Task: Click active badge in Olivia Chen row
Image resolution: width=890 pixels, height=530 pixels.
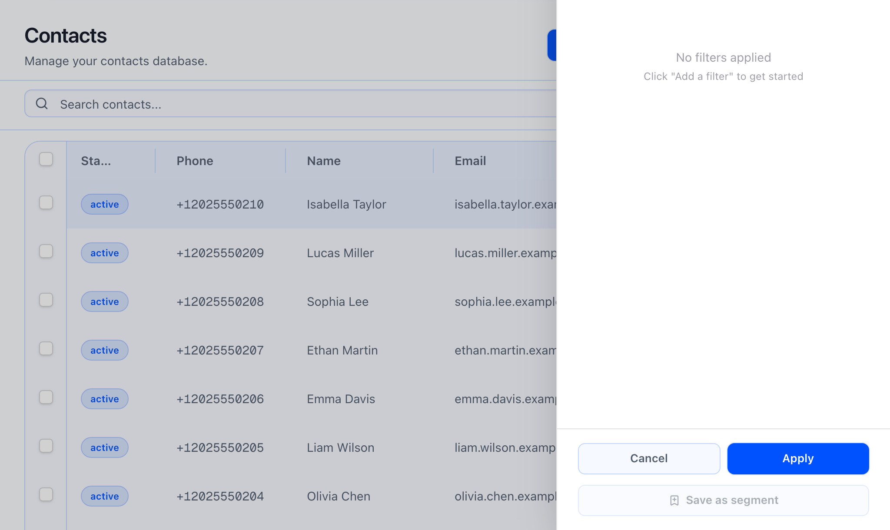Action: 105,496
